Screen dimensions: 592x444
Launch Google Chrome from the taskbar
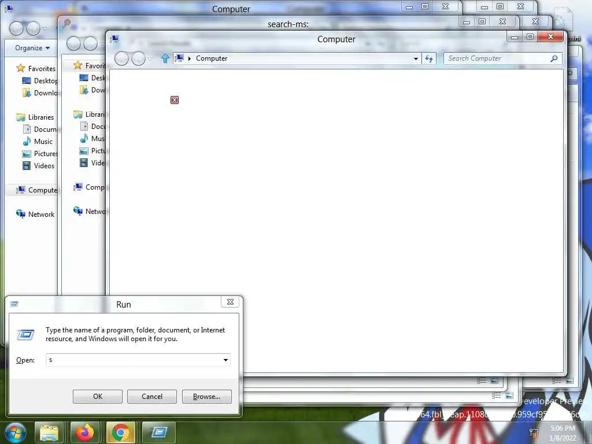(120, 432)
